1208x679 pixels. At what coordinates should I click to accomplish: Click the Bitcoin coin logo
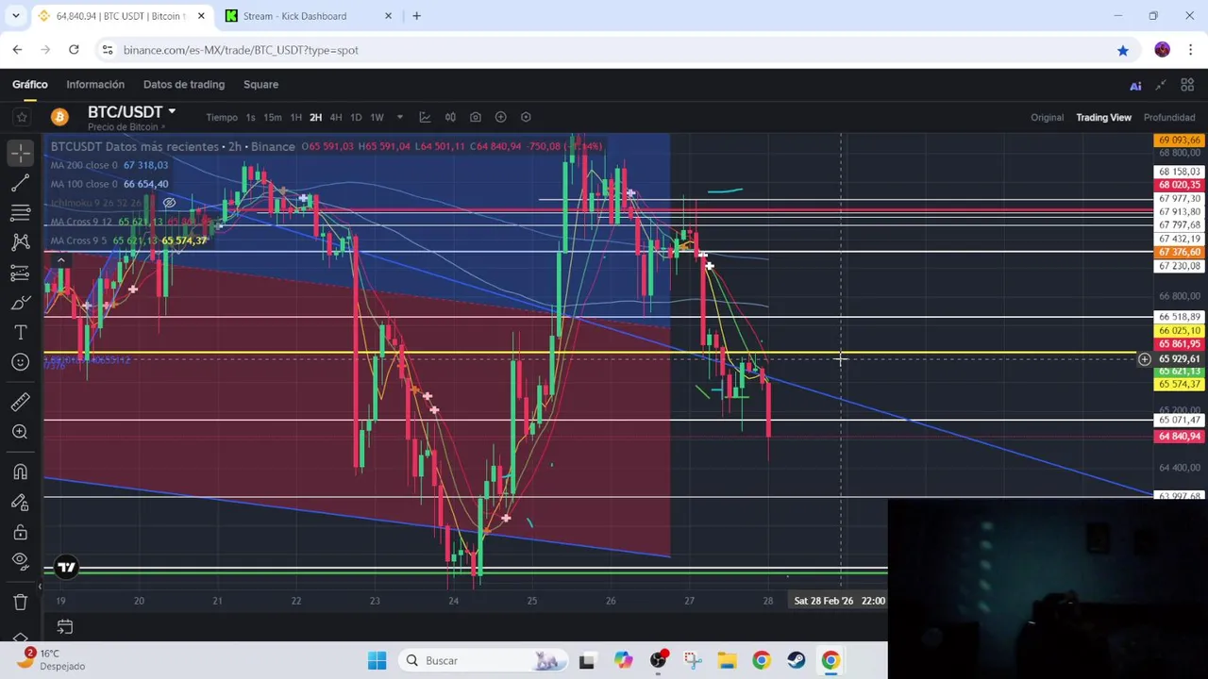point(59,117)
